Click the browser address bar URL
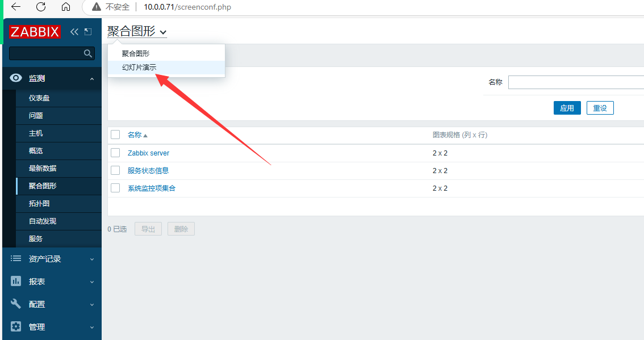Image resolution: width=644 pixels, height=340 pixels. (187, 7)
